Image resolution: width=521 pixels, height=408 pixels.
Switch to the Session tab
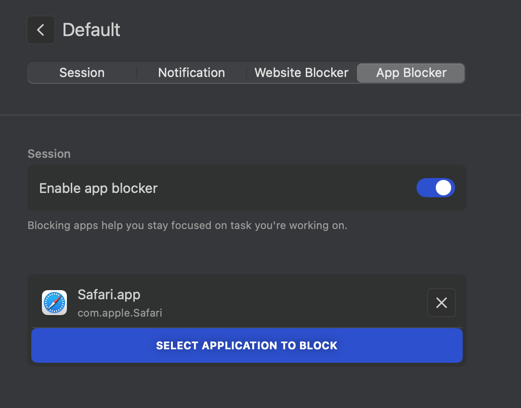coord(82,73)
